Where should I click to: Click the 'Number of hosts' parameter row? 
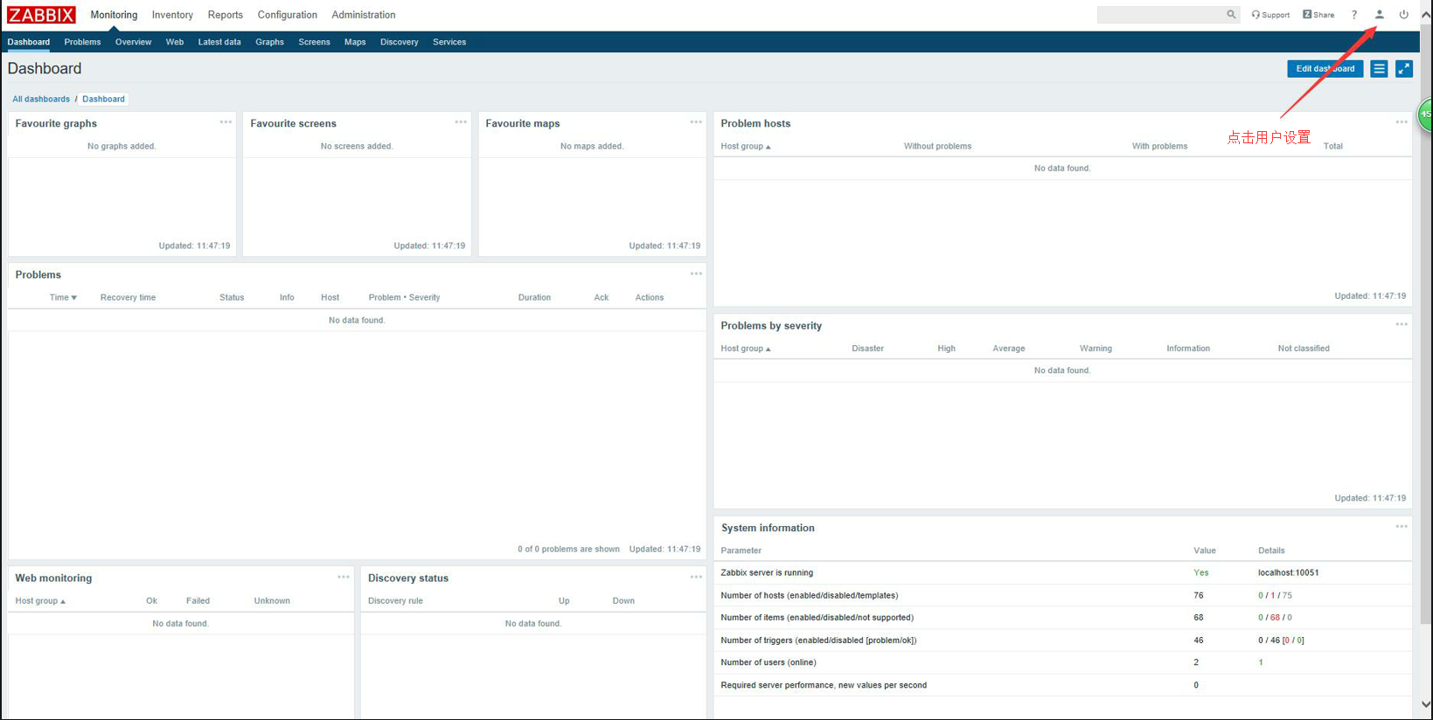point(1062,596)
